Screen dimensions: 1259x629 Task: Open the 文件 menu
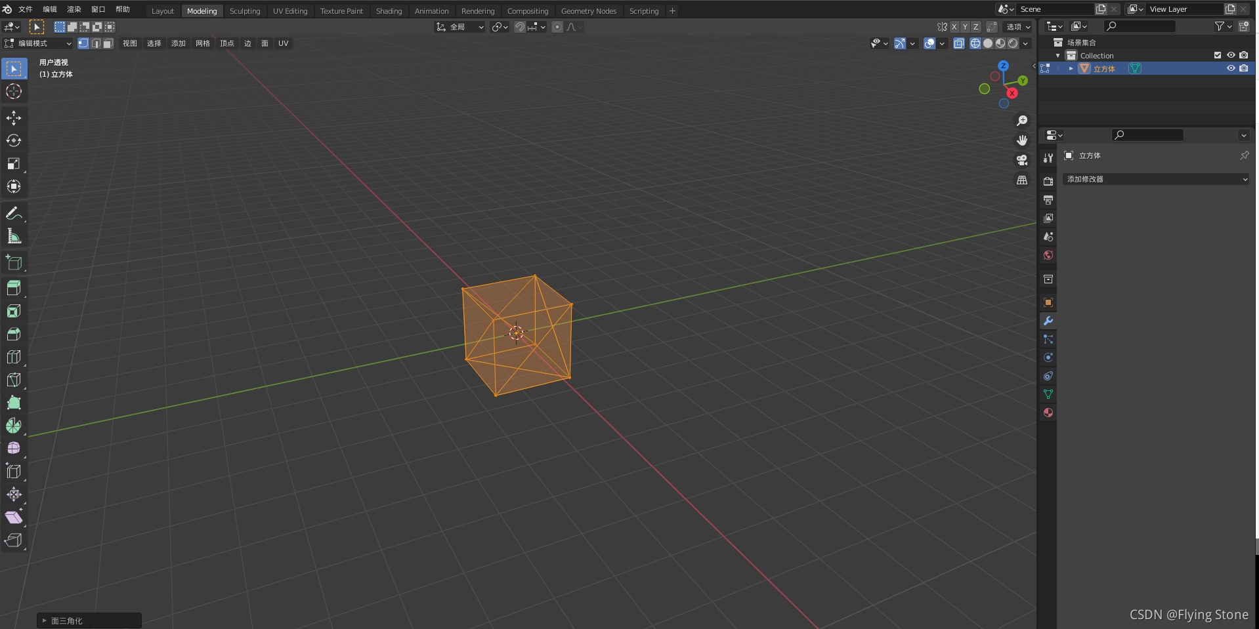pyautogui.click(x=26, y=9)
